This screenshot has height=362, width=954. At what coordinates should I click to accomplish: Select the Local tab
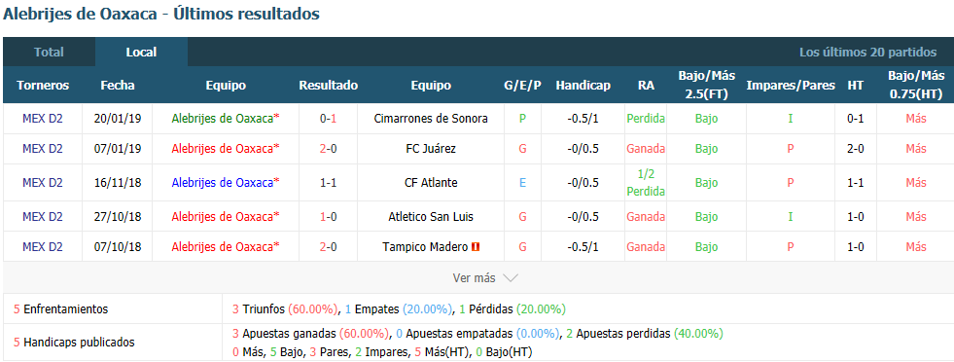pos(141,53)
